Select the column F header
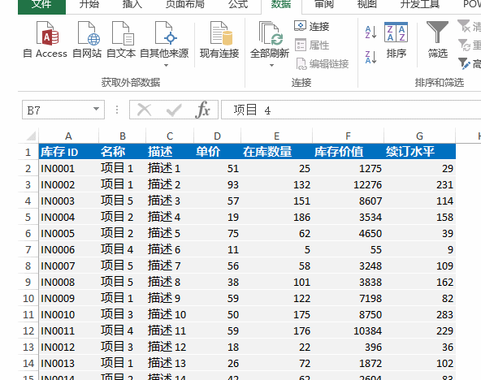481x380 pixels. 348,136
